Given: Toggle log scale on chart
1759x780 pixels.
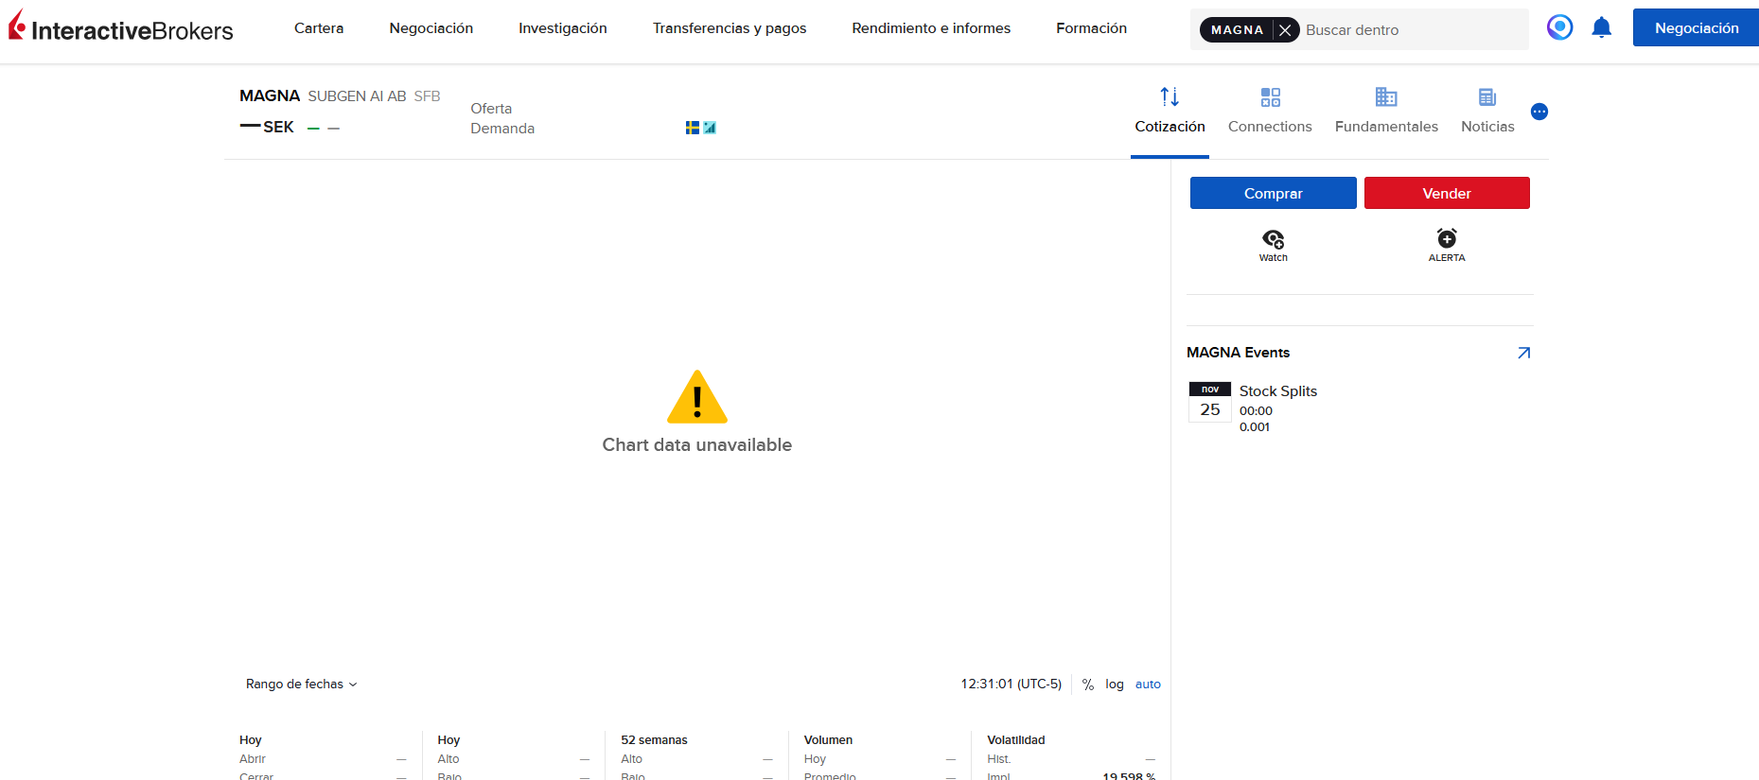Looking at the screenshot, I should pyautogui.click(x=1115, y=685).
